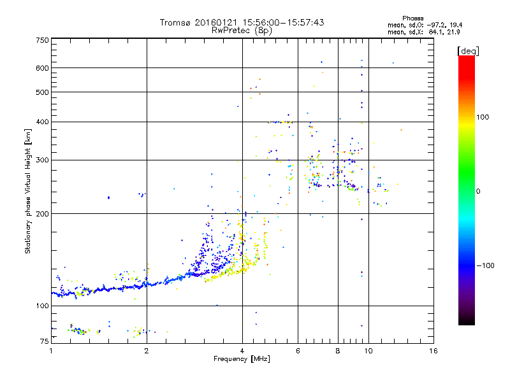Click the 'Frequency [MHz]' axis title

(242, 359)
